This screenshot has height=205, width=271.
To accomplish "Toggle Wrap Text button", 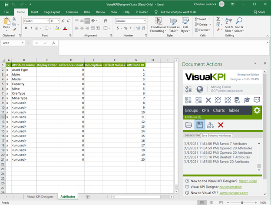I will (x=106, y=21).
